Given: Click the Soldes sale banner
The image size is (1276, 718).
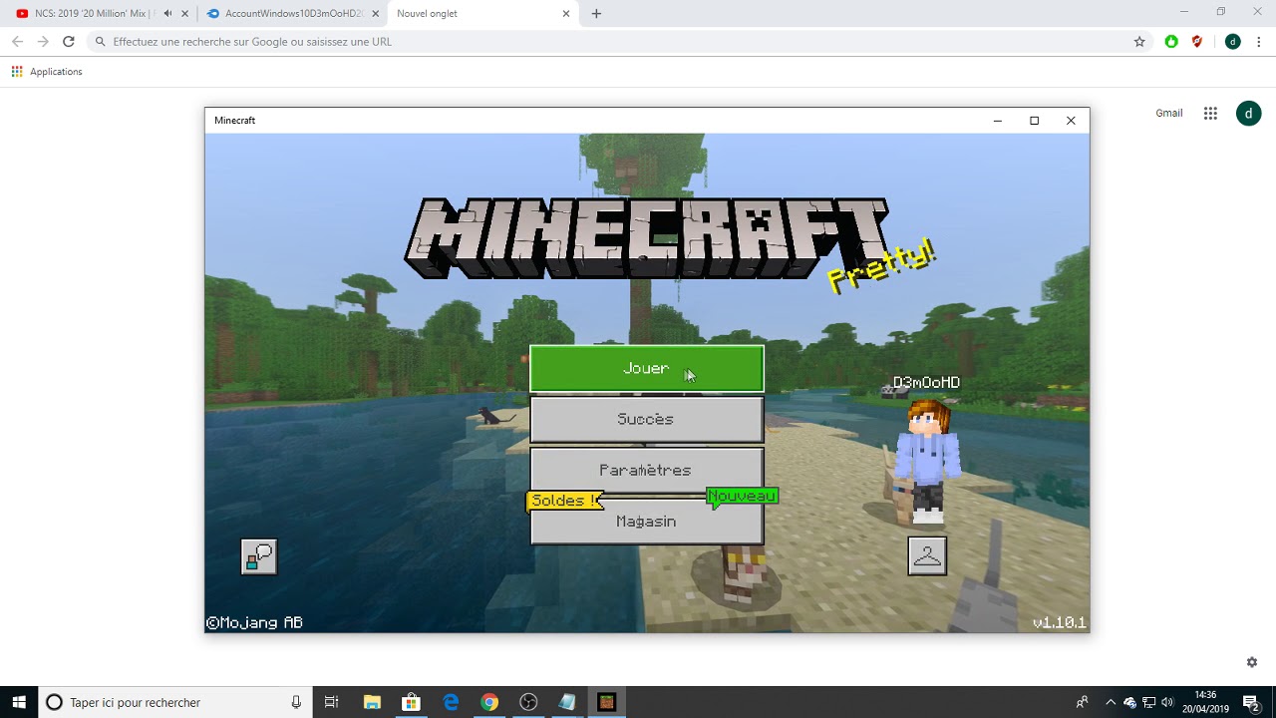Looking at the screenshot, I should click(x=565, y=501).
